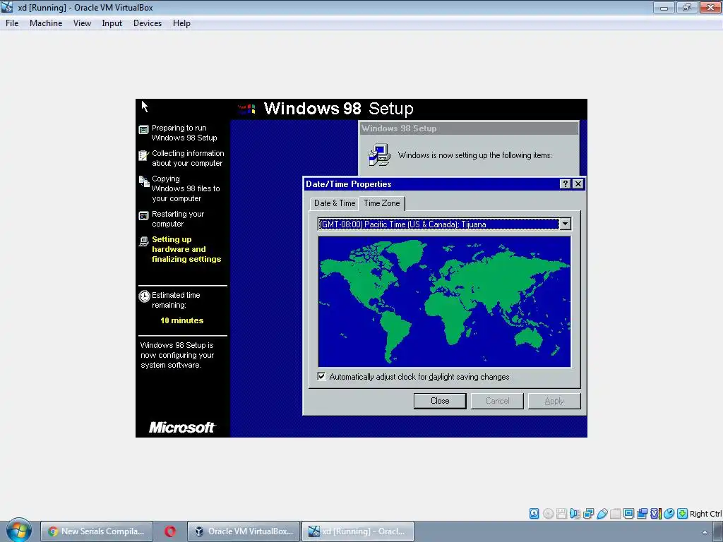723x542 pixels.
Task: Open the Opera taskbar icon
Action: click(x=170, y=531)
